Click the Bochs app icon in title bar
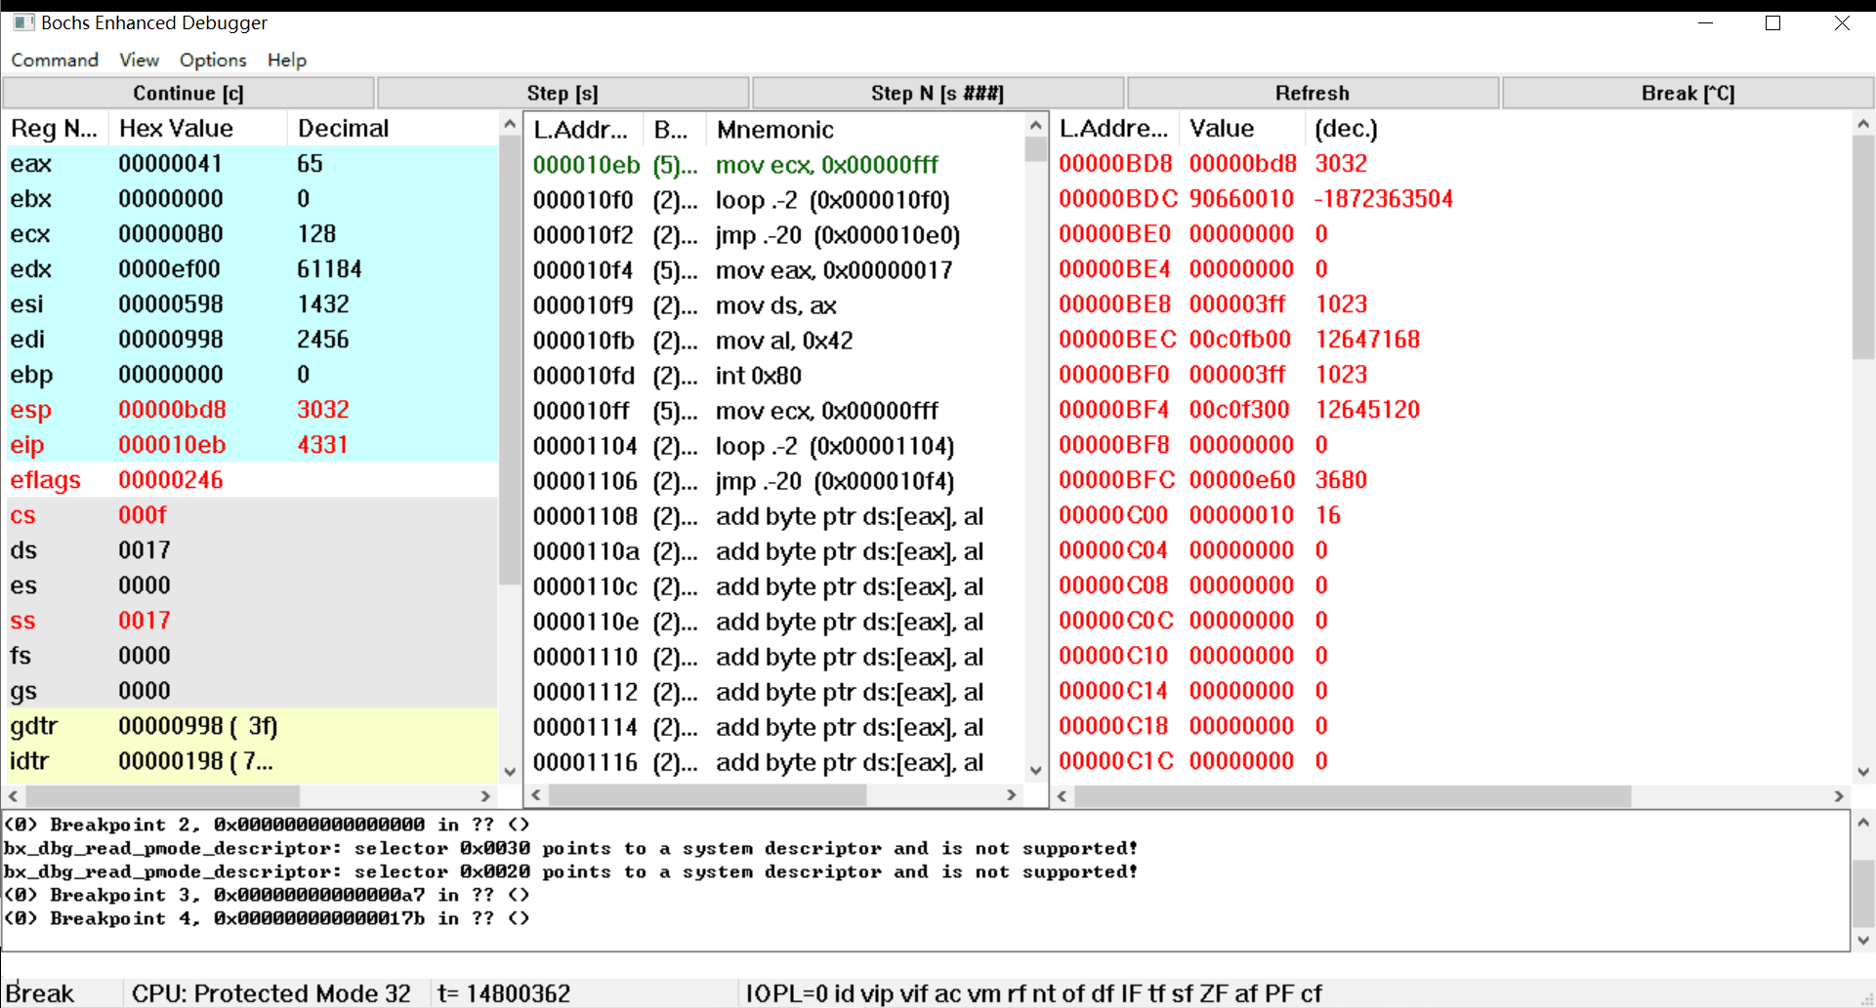Screen dimensions: 1876x1008 pos(23,22)
